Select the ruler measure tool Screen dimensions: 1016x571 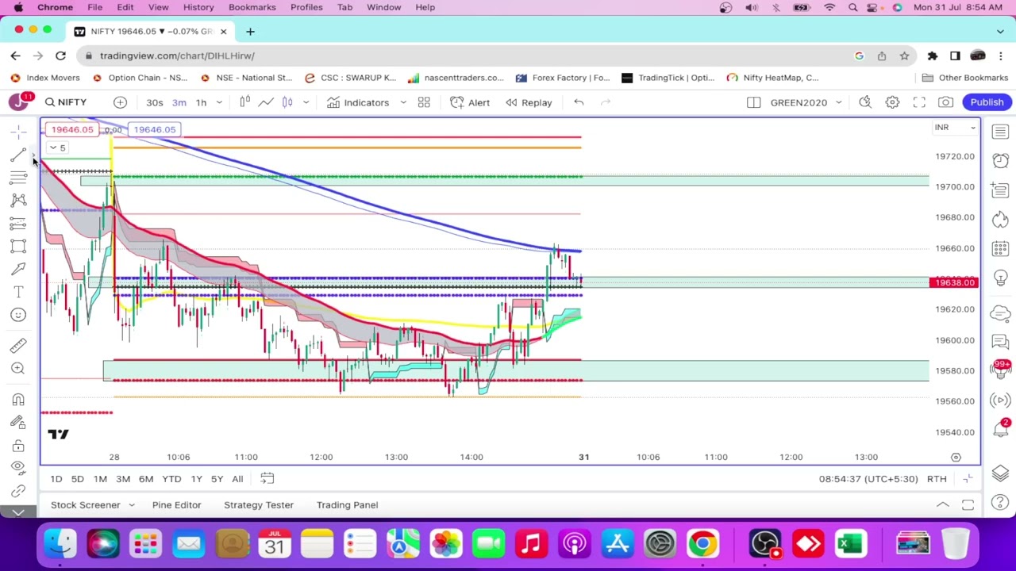coord(18,345)
